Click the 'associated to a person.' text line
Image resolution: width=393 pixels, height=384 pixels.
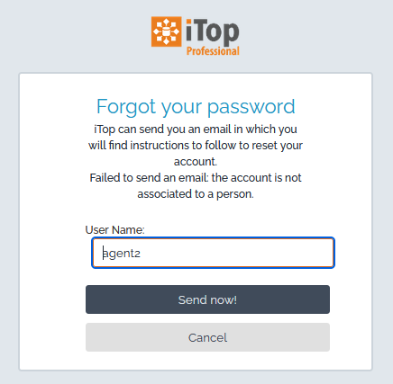pos(196,194)
